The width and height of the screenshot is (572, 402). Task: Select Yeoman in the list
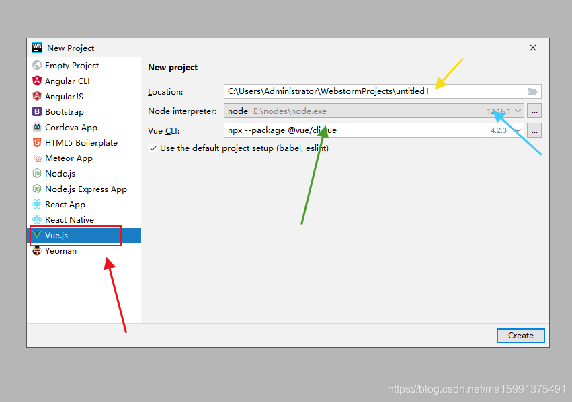coord(60,251)
